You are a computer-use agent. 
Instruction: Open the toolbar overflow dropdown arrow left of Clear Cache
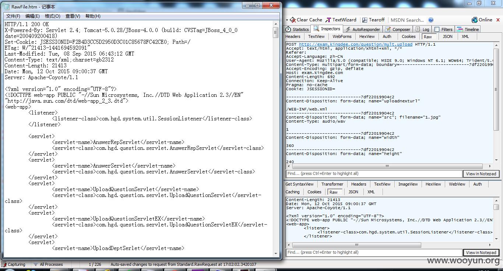point(287,20)
